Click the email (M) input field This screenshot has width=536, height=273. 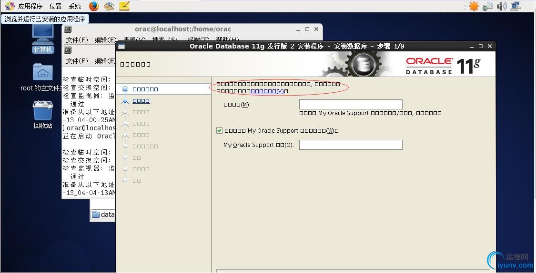point(351,105)
